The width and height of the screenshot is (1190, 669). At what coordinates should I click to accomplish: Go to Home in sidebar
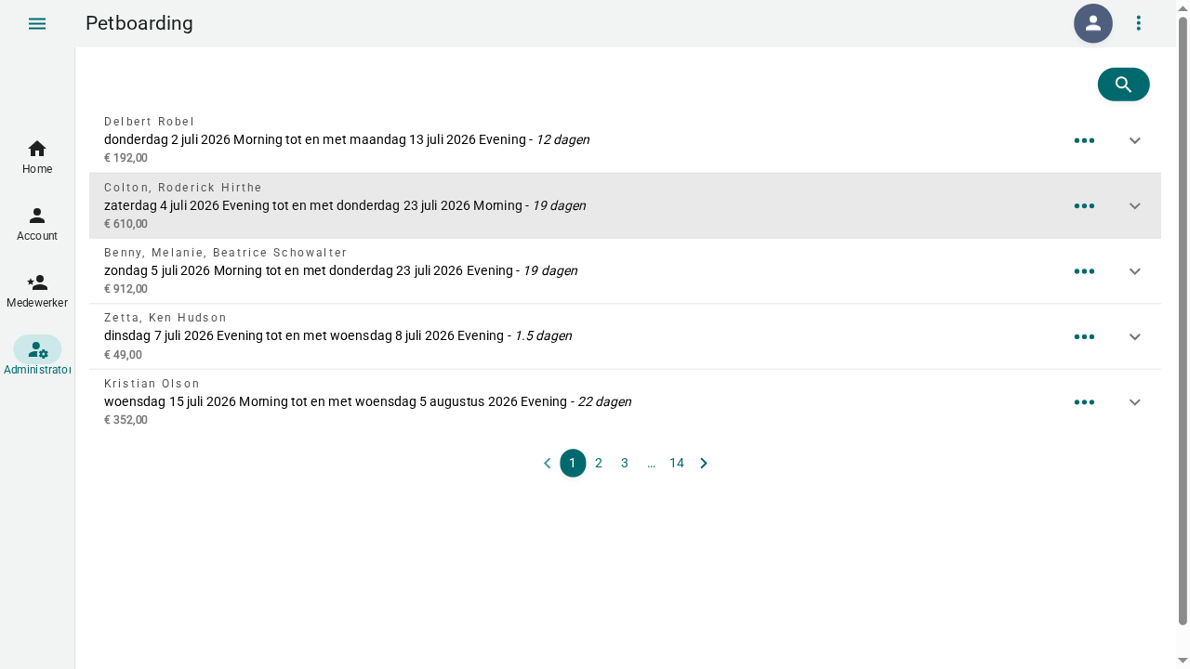tap(37, 157)
